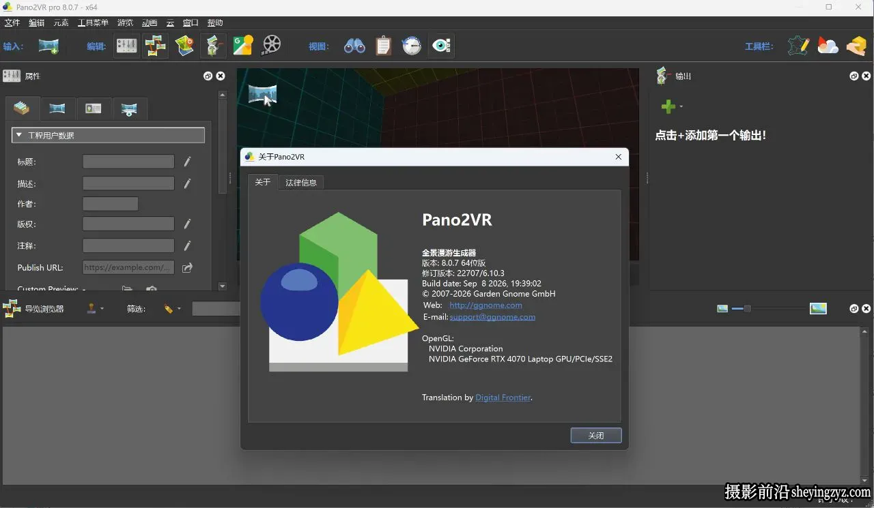
Task: Toggle the eye viewer settings icon
Action: click(441, 46)
